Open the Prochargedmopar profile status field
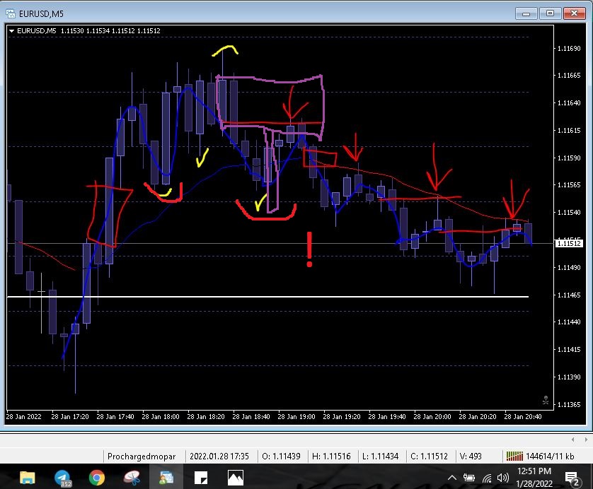The width and height of the screenshot is (593, 489). (142, 456)
